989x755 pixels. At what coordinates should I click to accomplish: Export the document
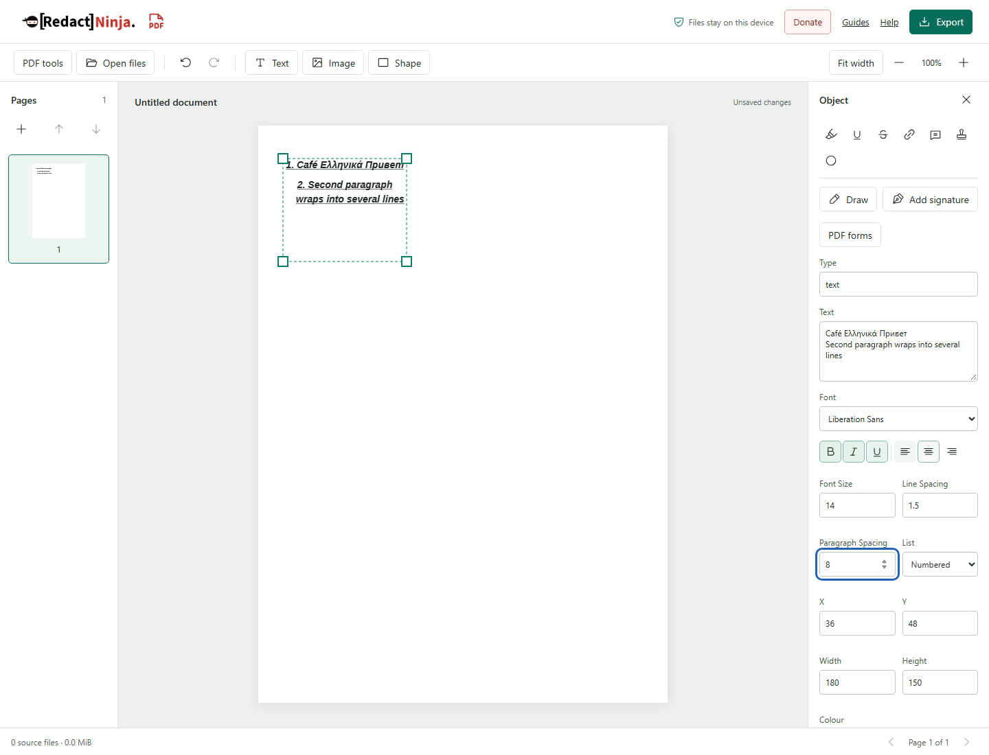coord(941,22)
